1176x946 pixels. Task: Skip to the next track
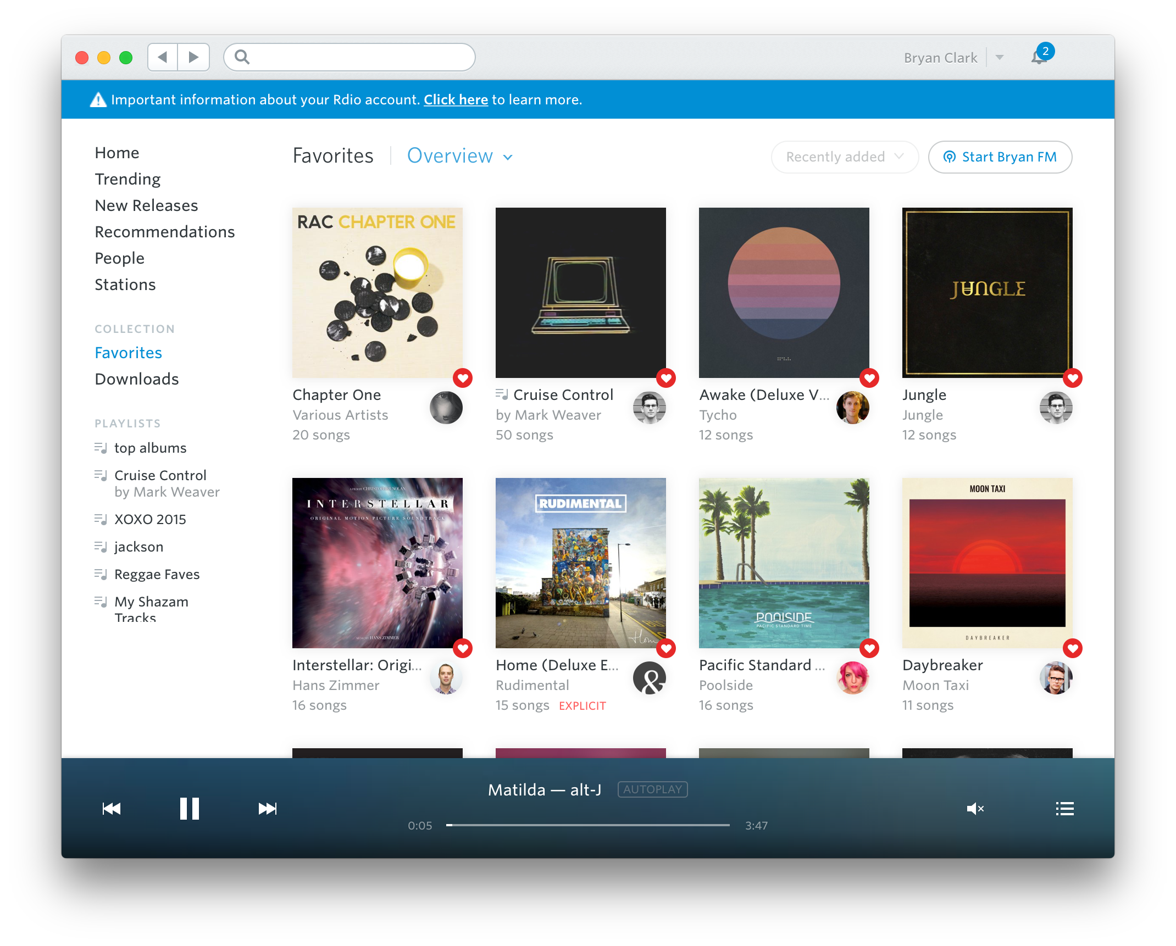click(x=268, y=808)
